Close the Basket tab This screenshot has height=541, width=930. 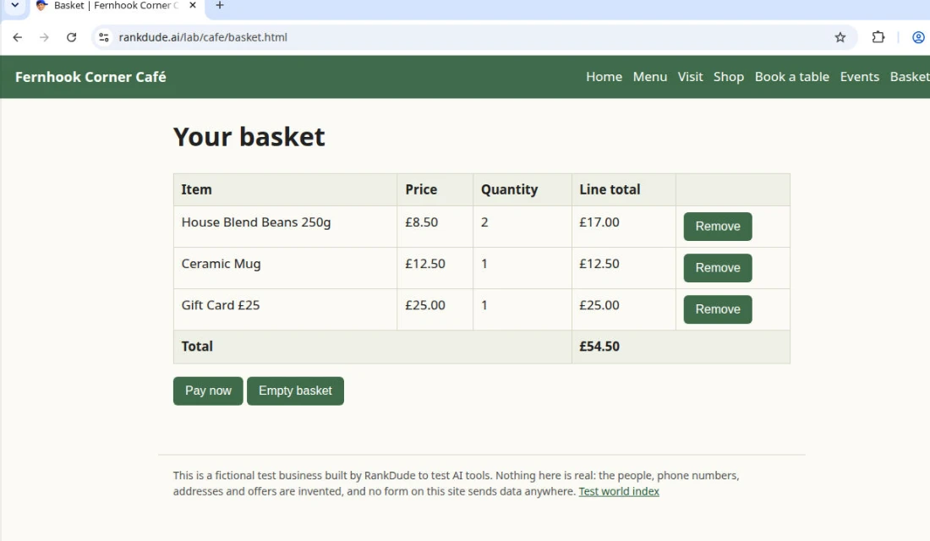pyautogui.click(x=192, y=5)
